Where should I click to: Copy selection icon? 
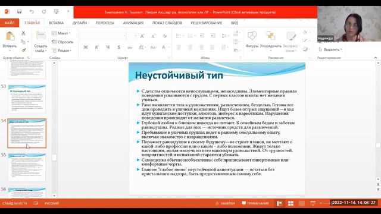pos(23,42)
